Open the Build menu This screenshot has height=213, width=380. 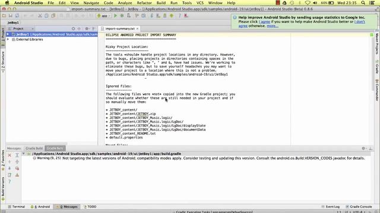pyautogui.click(x=161, y=3)
